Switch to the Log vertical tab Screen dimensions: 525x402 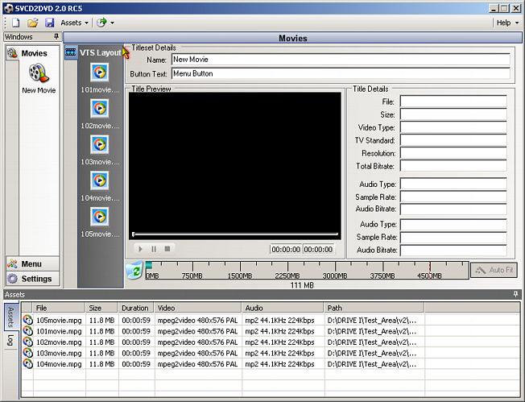(x=10, y=340)
